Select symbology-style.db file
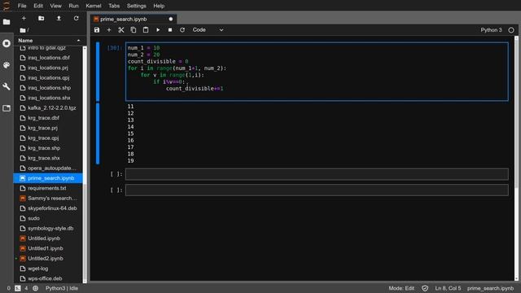Viewport: 521px width, 293px height. click(48, 229)
